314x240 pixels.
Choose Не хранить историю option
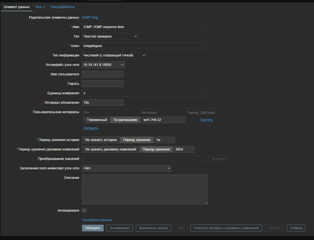pos(101,140)
